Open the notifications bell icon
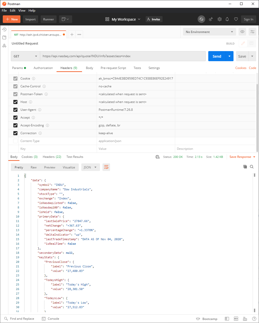Viewport: 259px width, 323px height. 227,19
